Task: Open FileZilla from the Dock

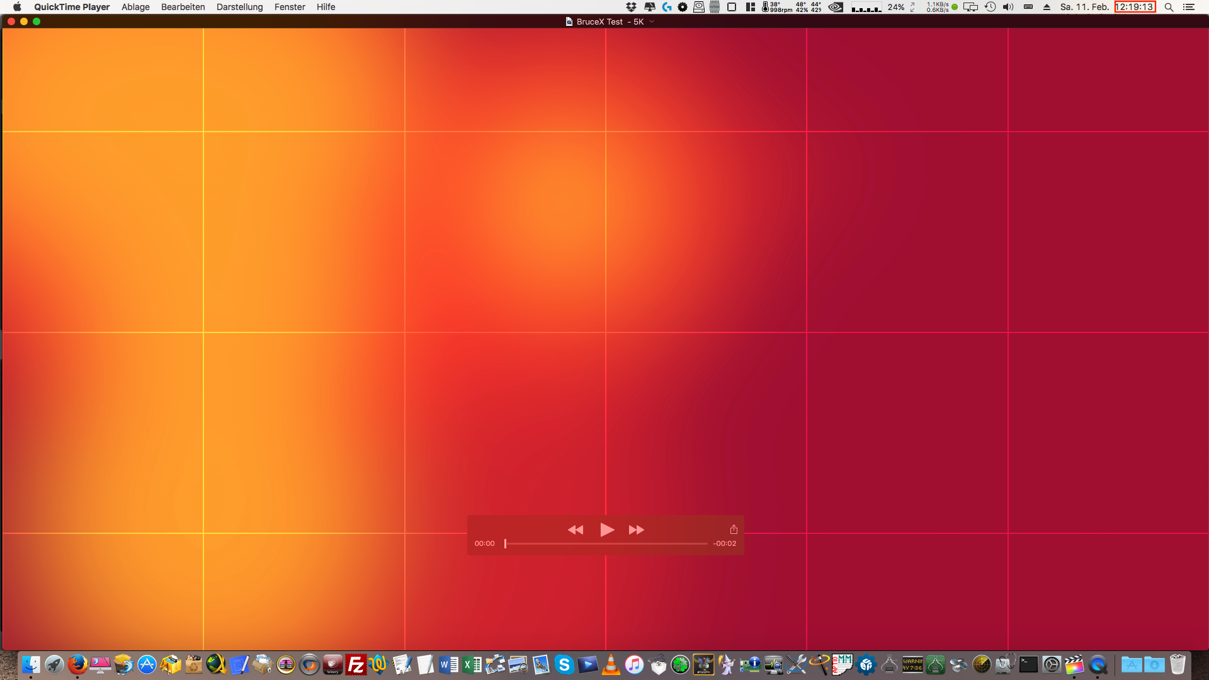Action: (x=356, y=664)
